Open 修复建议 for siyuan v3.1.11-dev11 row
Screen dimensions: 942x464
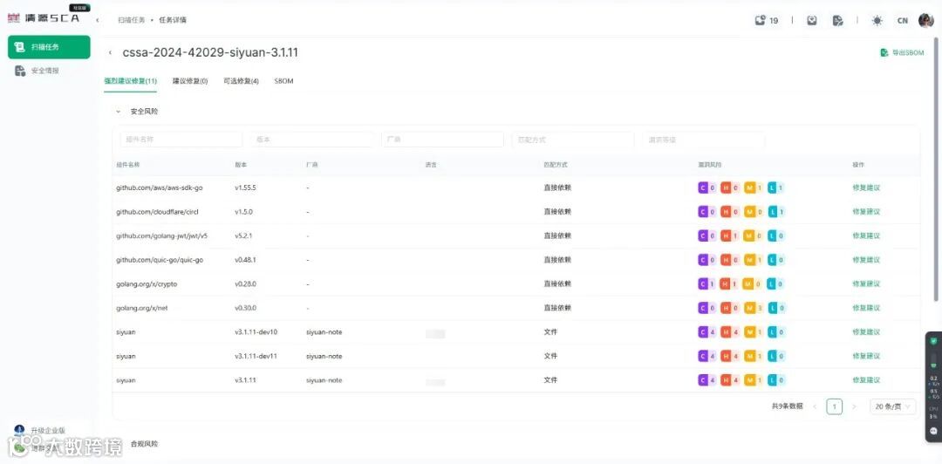866,356
